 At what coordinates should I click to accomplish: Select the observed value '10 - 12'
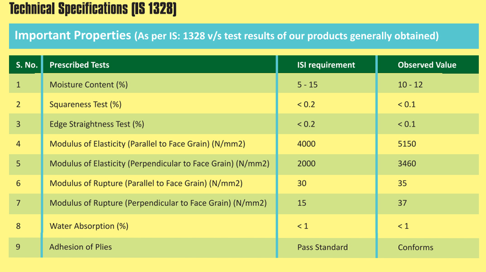[x=410, y=85]
